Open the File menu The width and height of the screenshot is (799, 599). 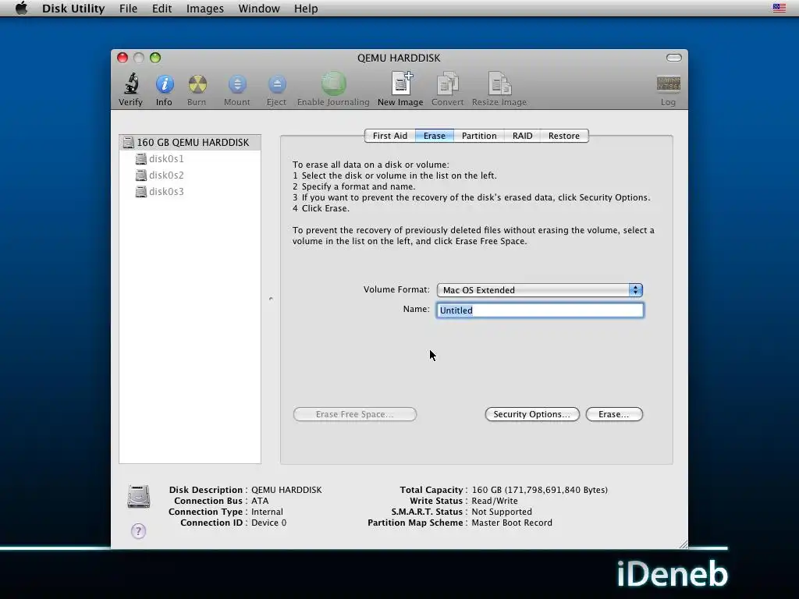[129, 8]
